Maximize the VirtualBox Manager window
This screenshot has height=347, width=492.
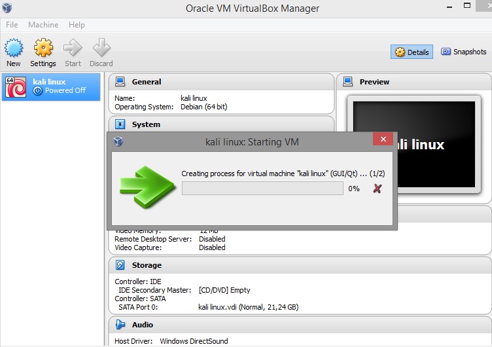[467, 6]
